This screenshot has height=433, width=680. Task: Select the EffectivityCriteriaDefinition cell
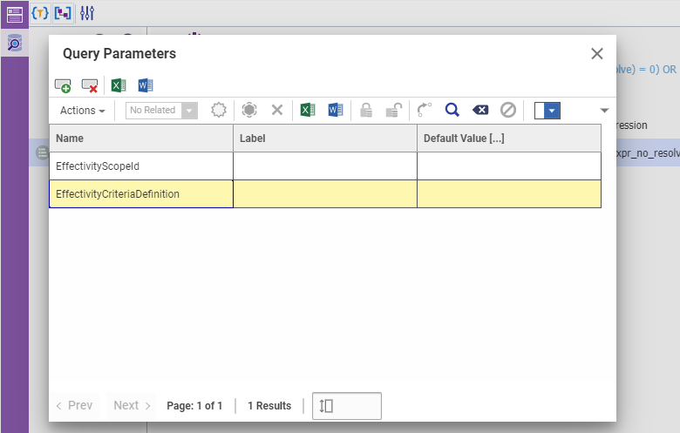141,194
